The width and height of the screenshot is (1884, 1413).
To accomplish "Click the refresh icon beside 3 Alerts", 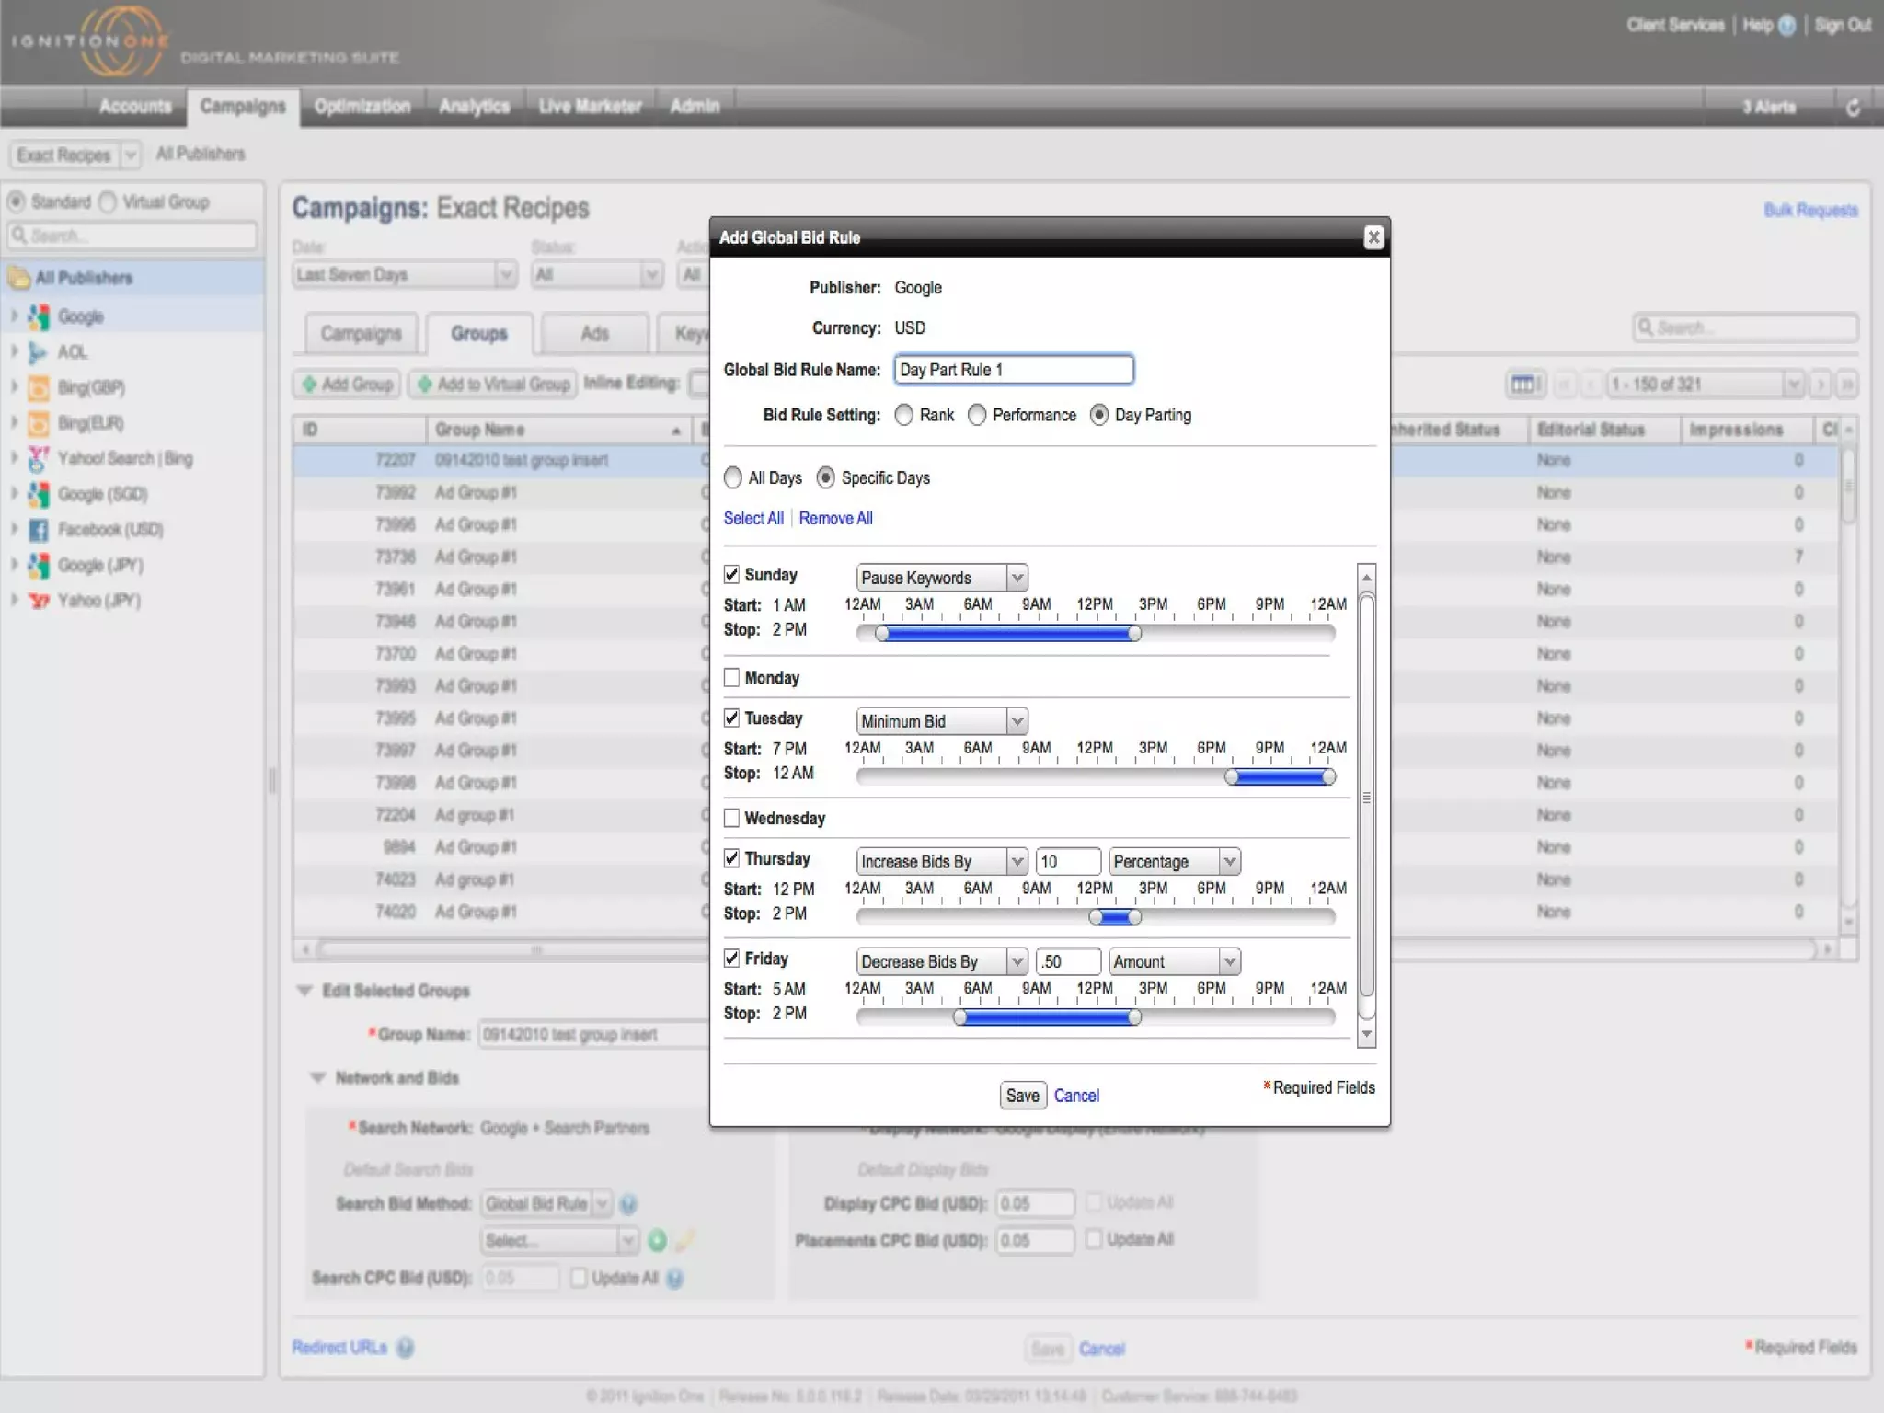I will tap(1853, 108).
